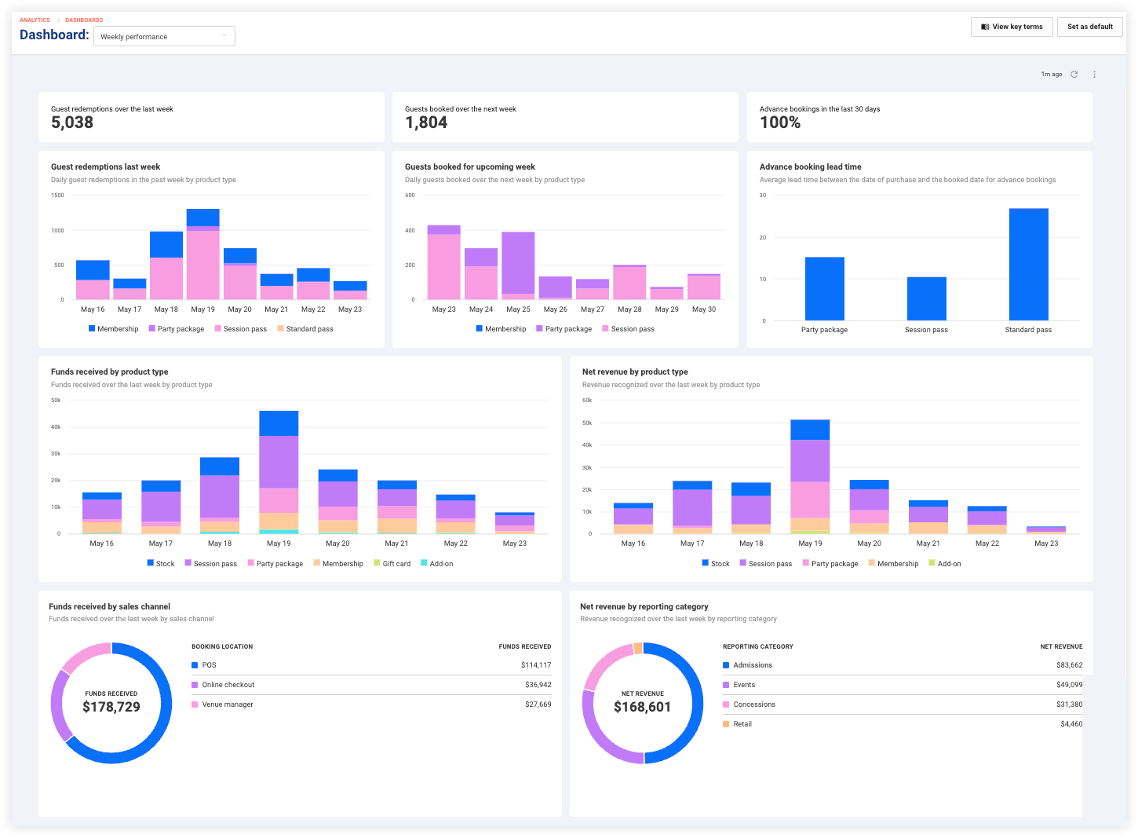
Task: Go to the Analytics breadcrumb
Action: tap(35, 20)
